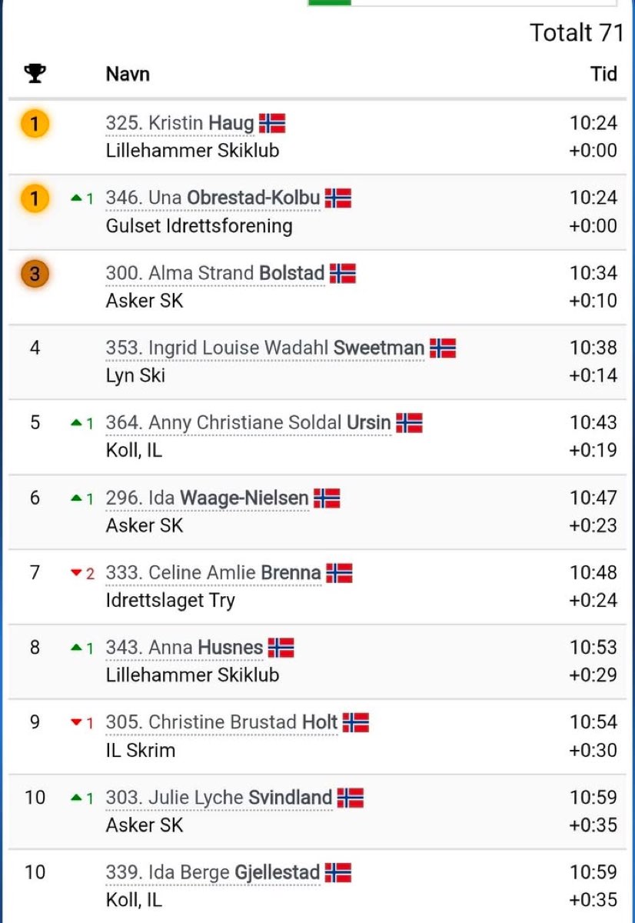This screenshot has height=923, width=635.
Task: Click the gold medal badge beside Kristin Haug
Action: coord(35,123)
